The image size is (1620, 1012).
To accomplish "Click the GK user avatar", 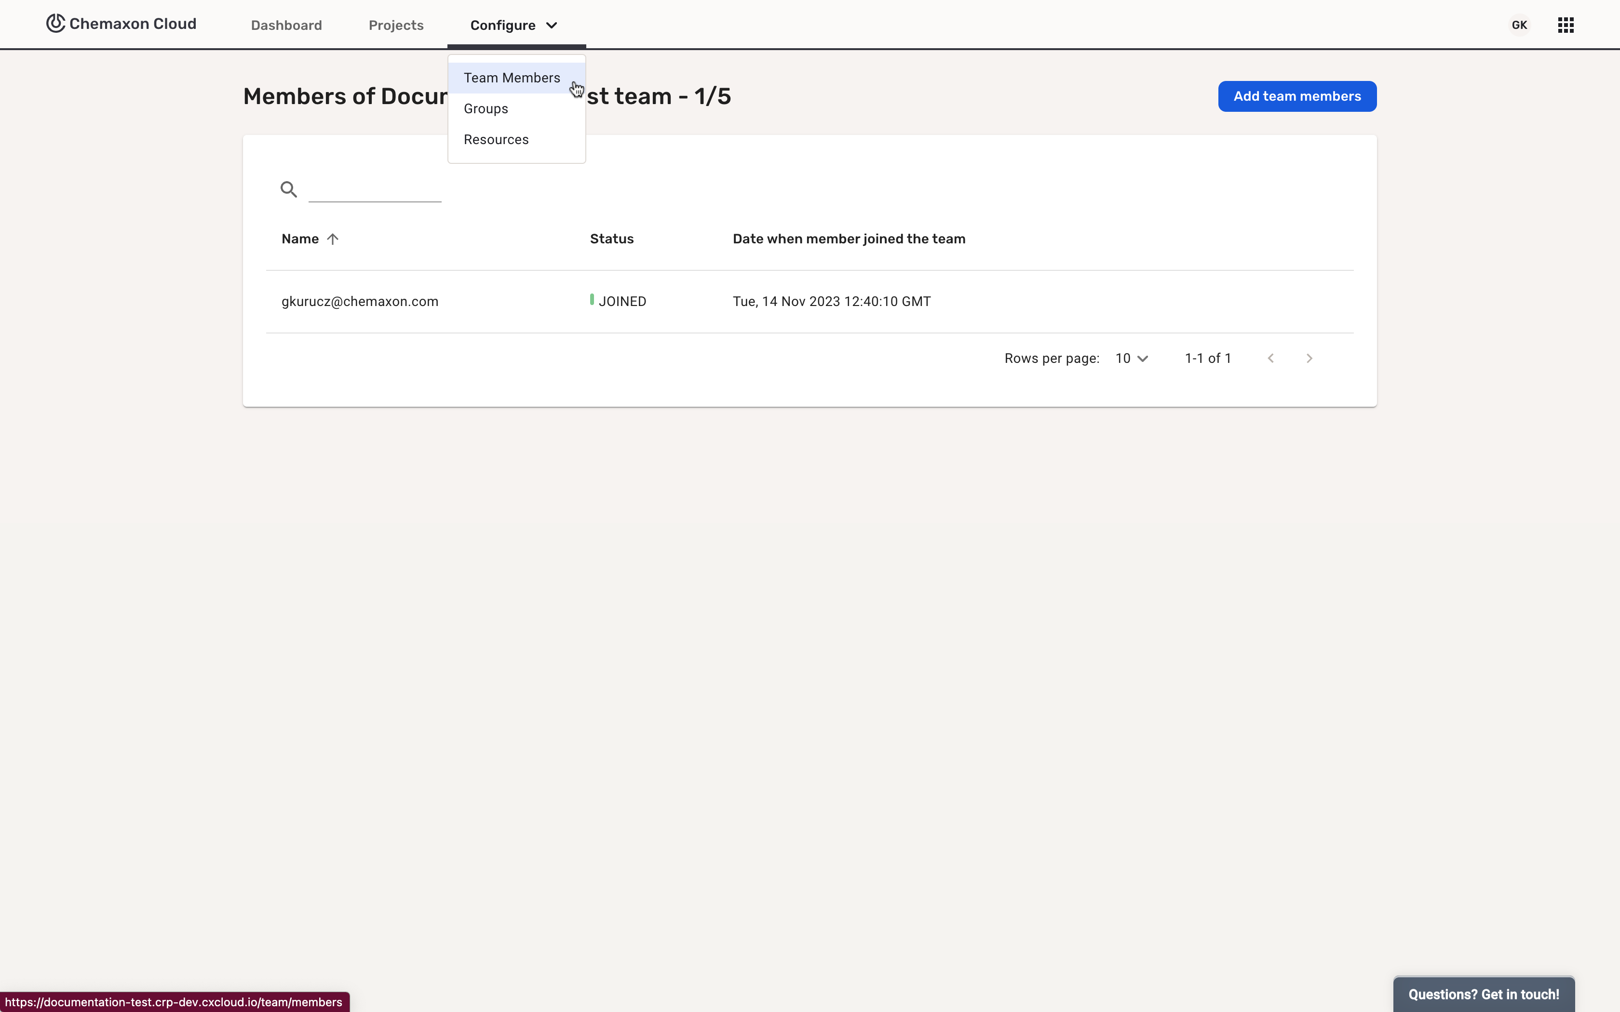I will (x=1519, y=26).
